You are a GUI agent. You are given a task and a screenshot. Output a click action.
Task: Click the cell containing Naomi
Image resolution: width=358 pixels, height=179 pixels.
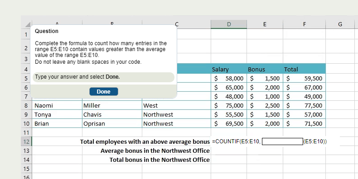57,105
